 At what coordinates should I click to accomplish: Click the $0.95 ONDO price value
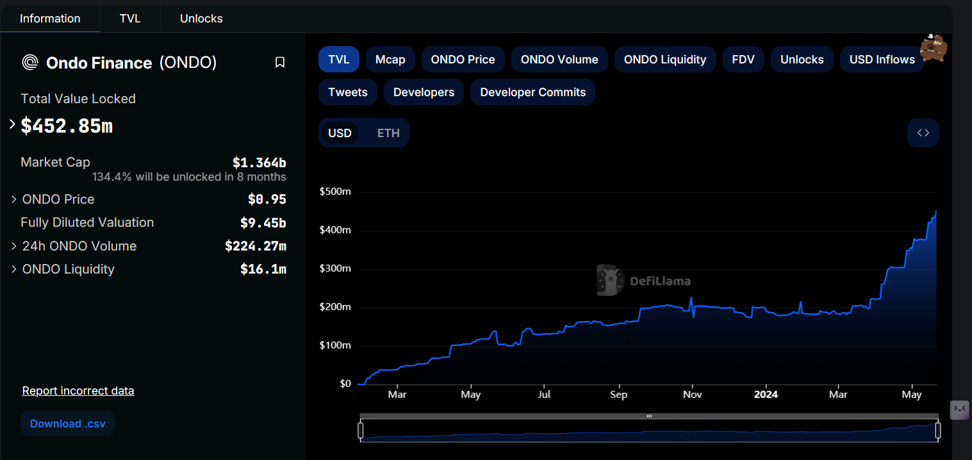[267, 199]
